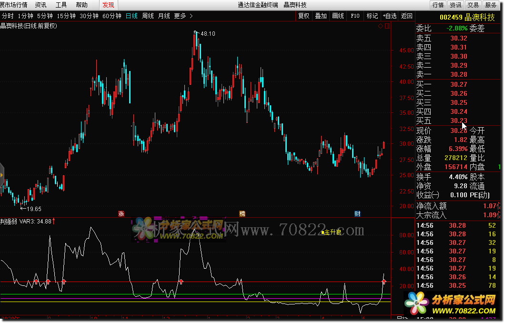Open the 资讯 menu in the top menu bar
Image resolution: width=505 pixels, height=323 pixels.
click(40, 5)
